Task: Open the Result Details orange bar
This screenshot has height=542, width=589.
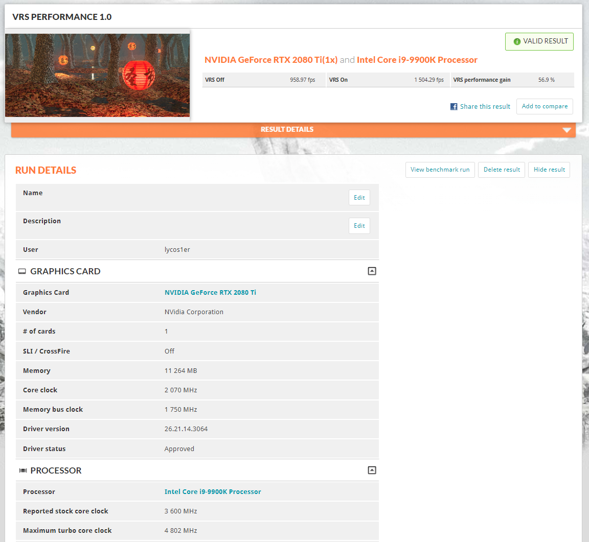Action: 293,129
